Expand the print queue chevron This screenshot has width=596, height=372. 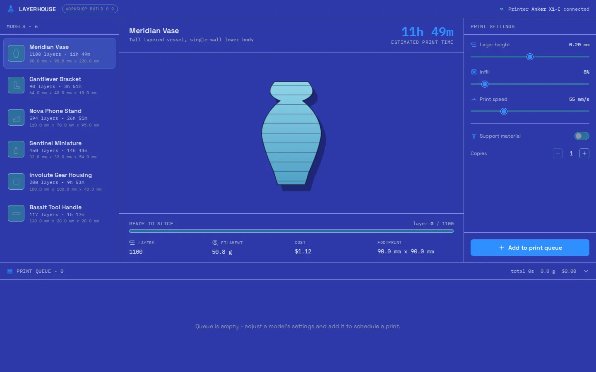[x=586, y=271]
